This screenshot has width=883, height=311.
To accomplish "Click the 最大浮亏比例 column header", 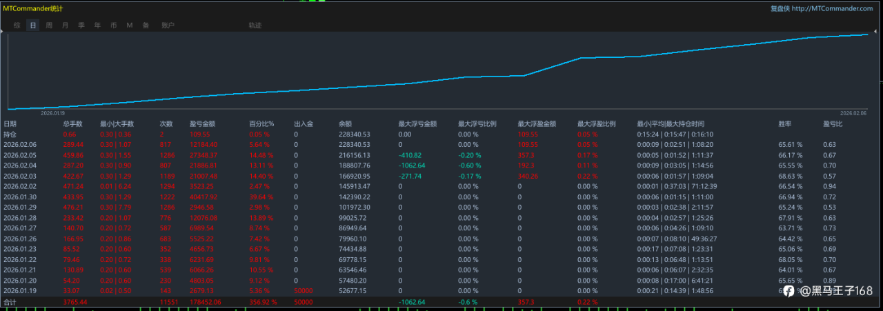I will pos(476,123).
